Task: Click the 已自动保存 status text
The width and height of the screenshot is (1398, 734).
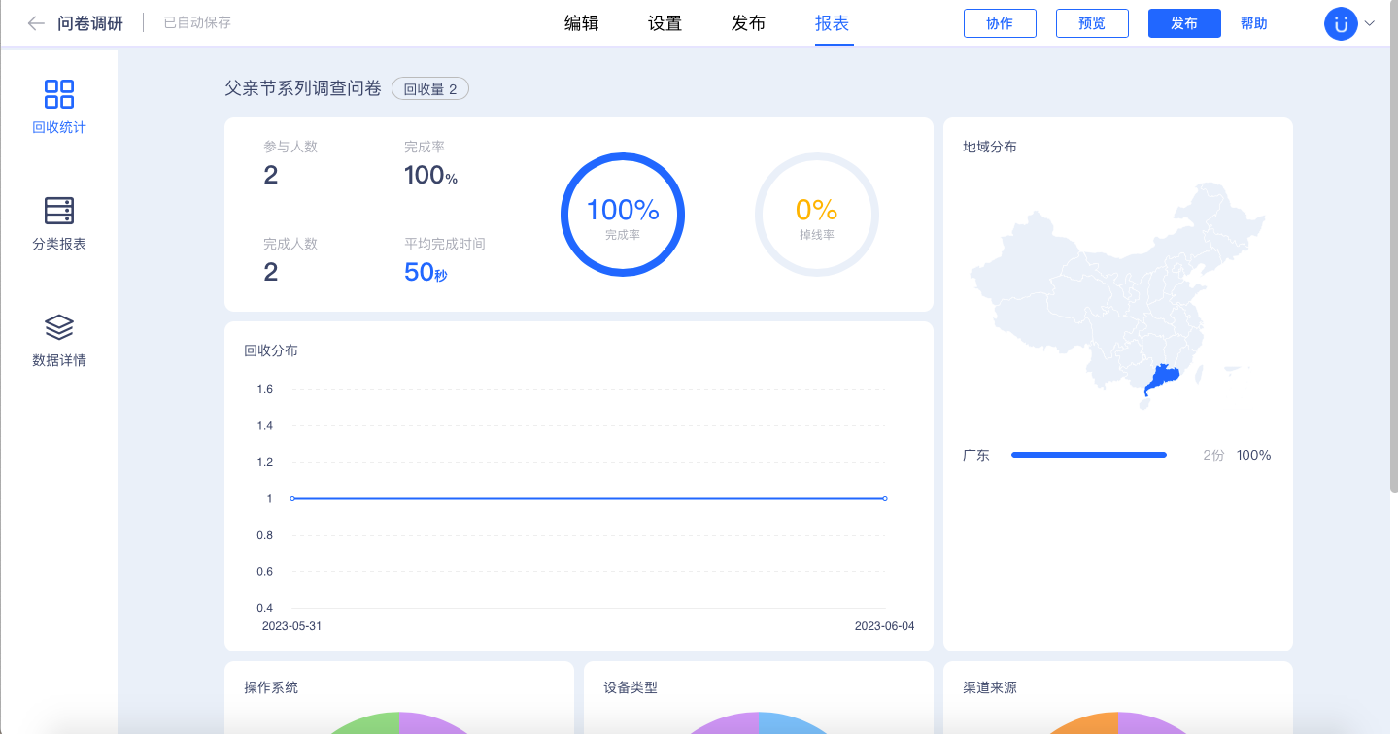Action: point(197,22)
